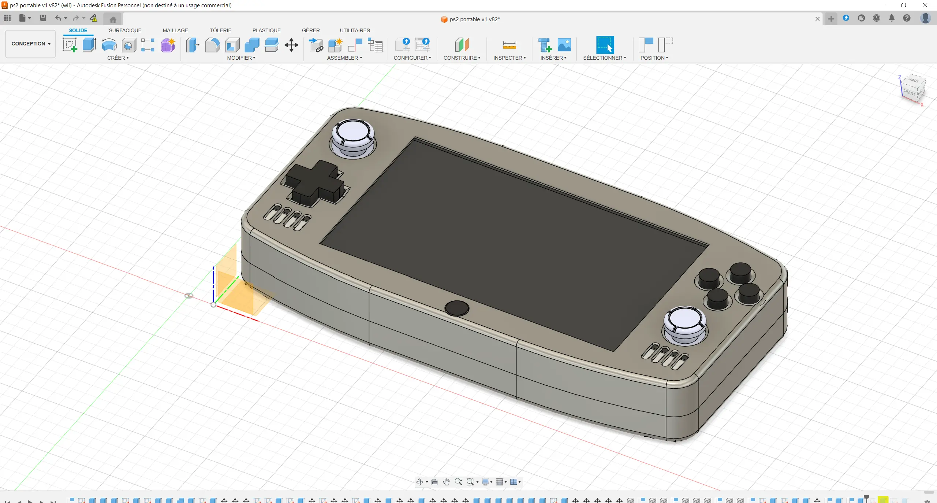
Task: Start Create Sketch tool
Action: click(70, 45)
